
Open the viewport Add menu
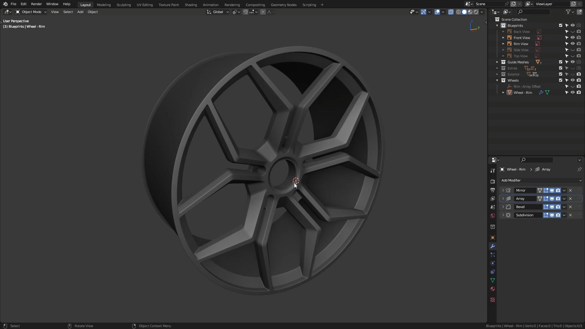[80, 12]
